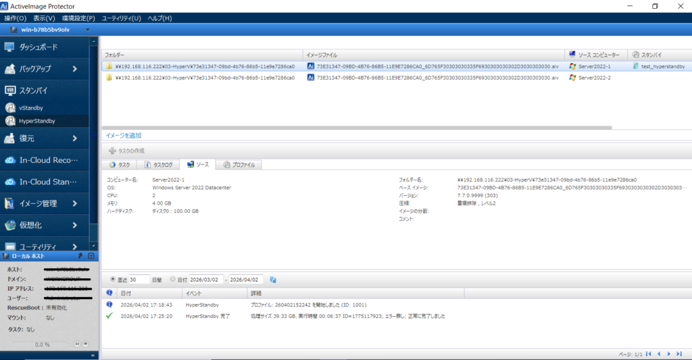Open the ダッシュボード dashboard icon in sidebar
The image size is (692, 360).
(x=9, y=47)
